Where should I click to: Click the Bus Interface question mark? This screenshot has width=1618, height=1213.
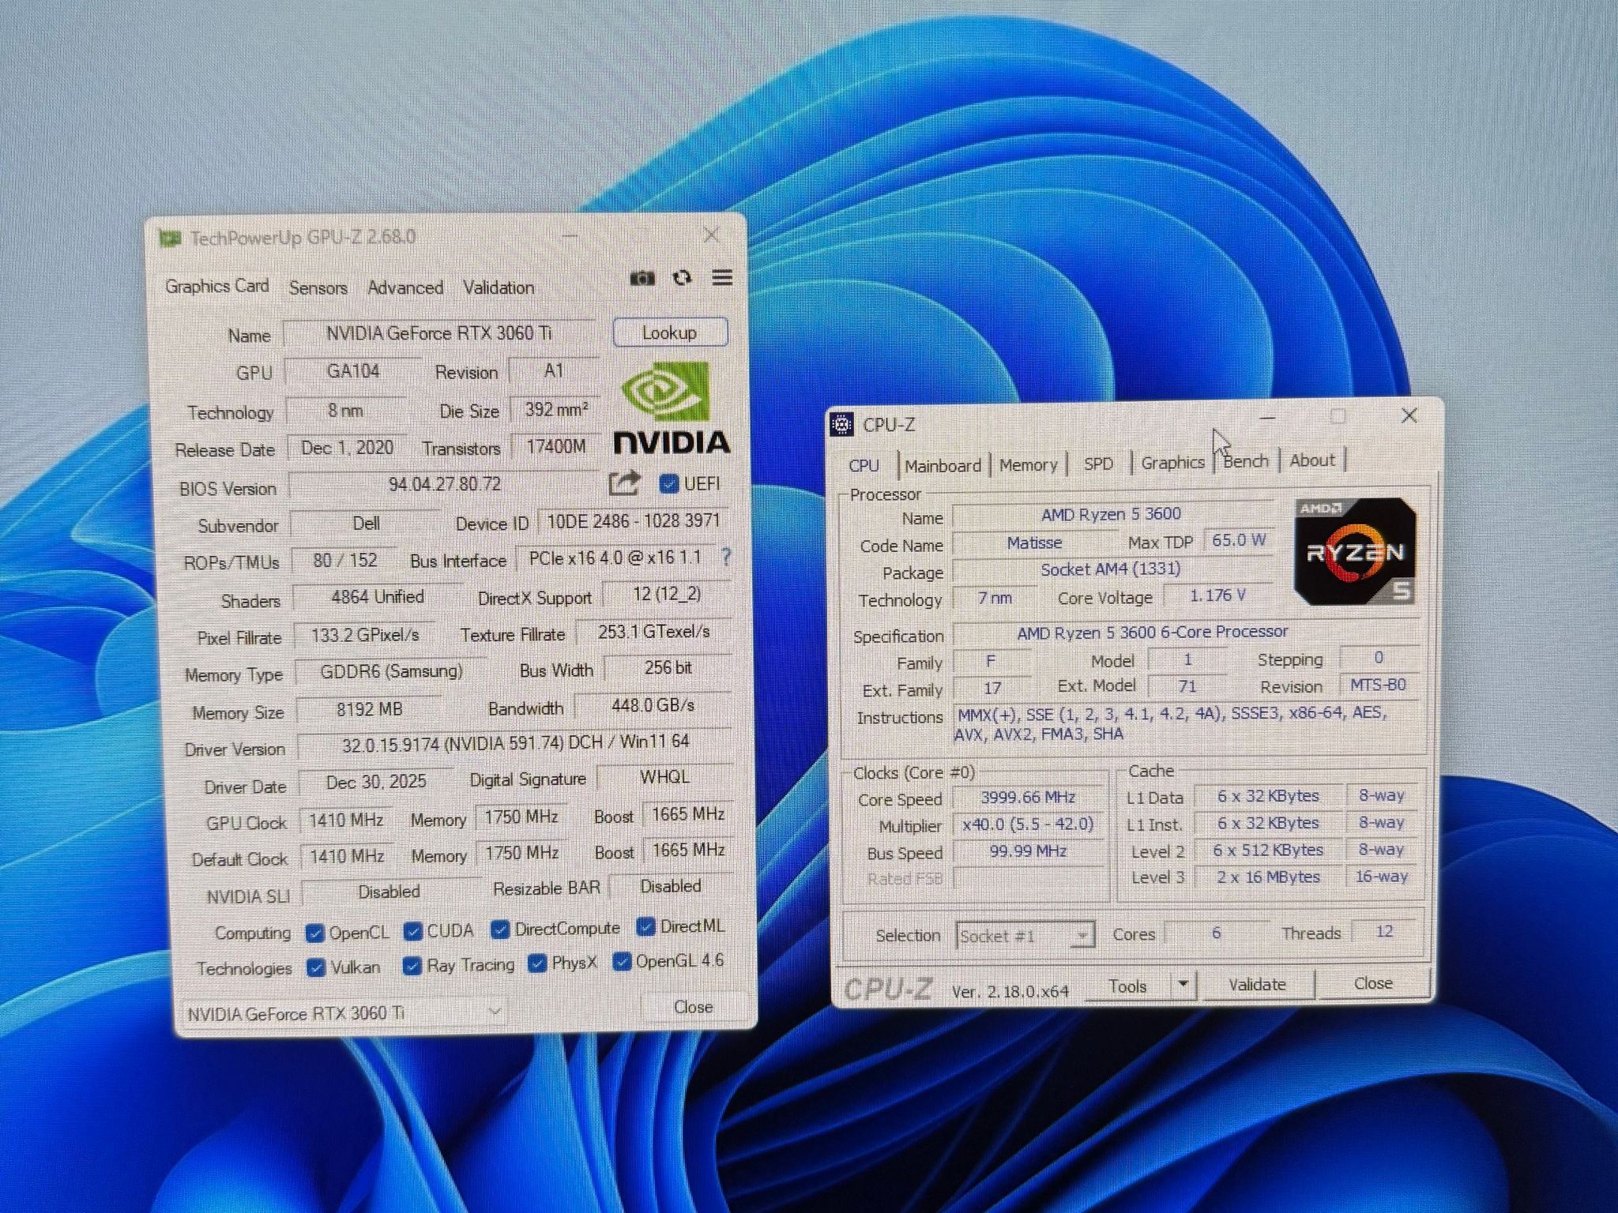point(726,557)
